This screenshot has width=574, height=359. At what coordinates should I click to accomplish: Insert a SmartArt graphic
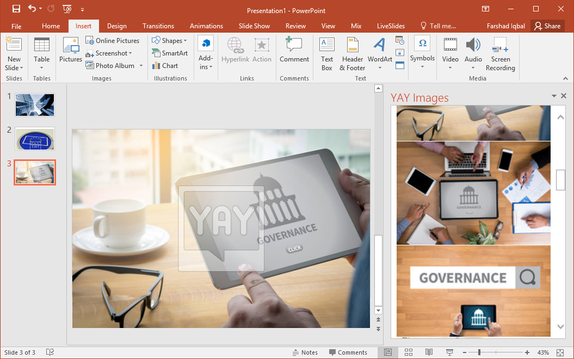[170, 53]
